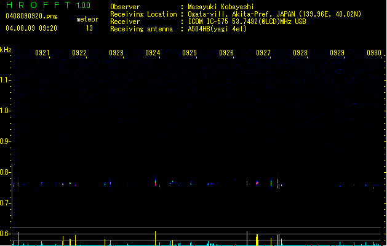The image size is (387, 246).
Task: Click the 0.6 kHz frequency label
Action: coord(5,234)
